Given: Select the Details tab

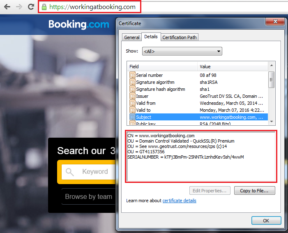Looking at the screenshot, I should [x=151, y=37].
